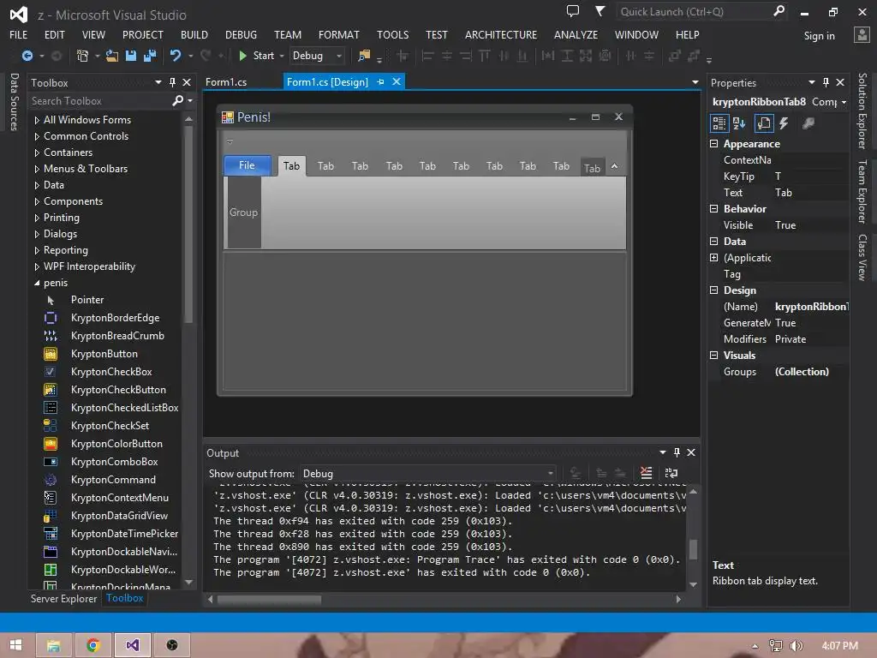Click the Property Pages wrench icon

tap(808, 123)
